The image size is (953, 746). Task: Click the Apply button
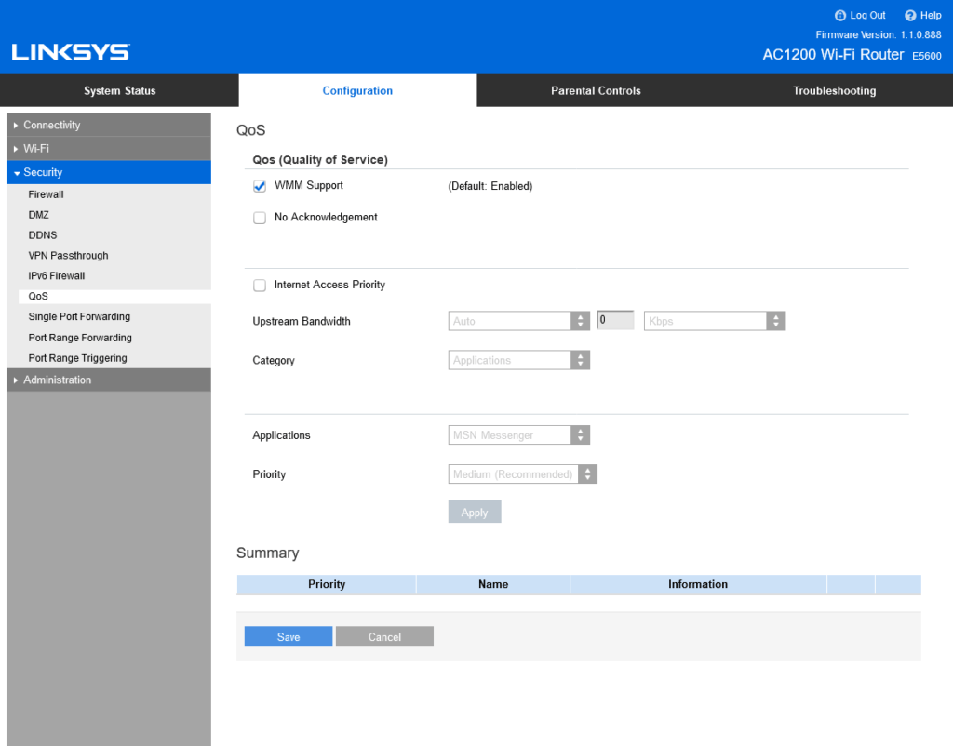475,512
